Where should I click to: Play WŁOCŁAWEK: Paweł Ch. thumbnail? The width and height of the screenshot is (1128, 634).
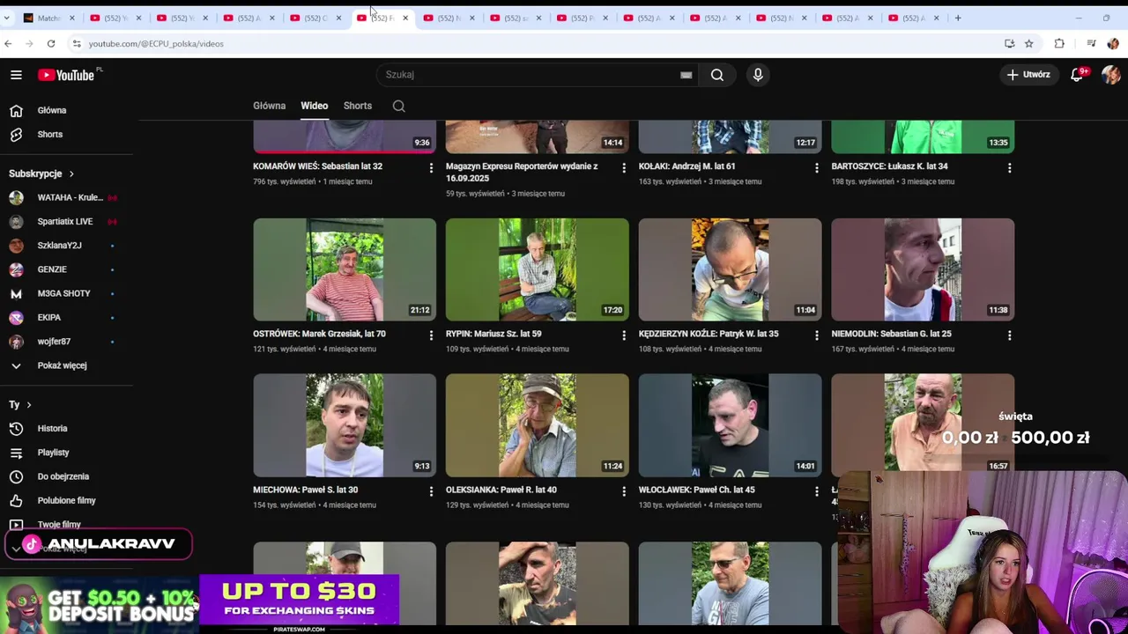coord(730,425)
